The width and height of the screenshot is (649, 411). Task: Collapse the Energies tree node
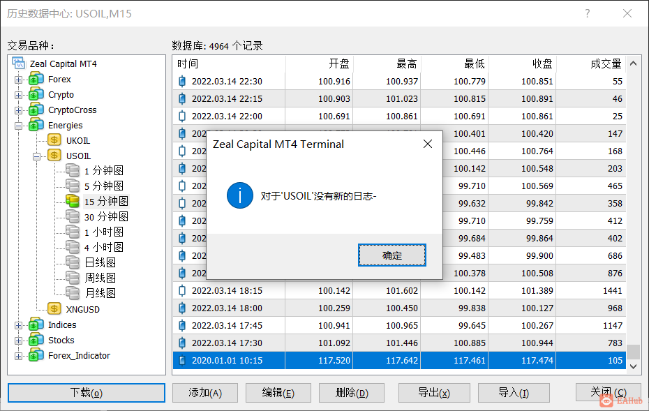click(18, 126)
